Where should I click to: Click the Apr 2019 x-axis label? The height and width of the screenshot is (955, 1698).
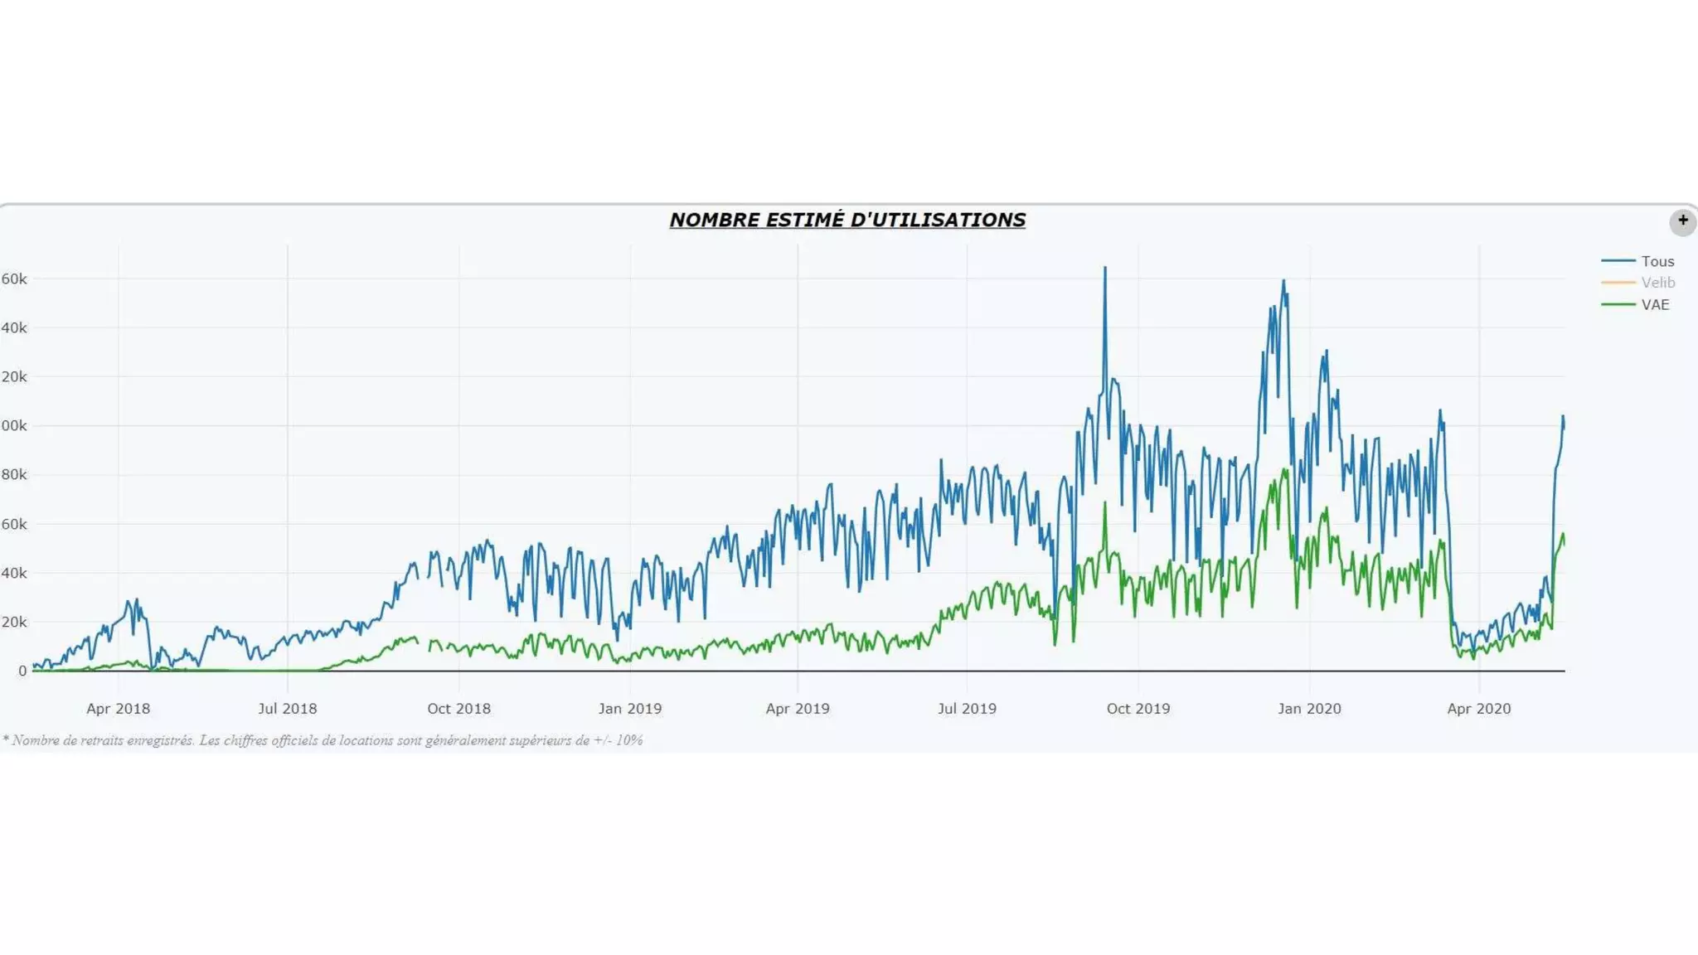tap(798, 709)
